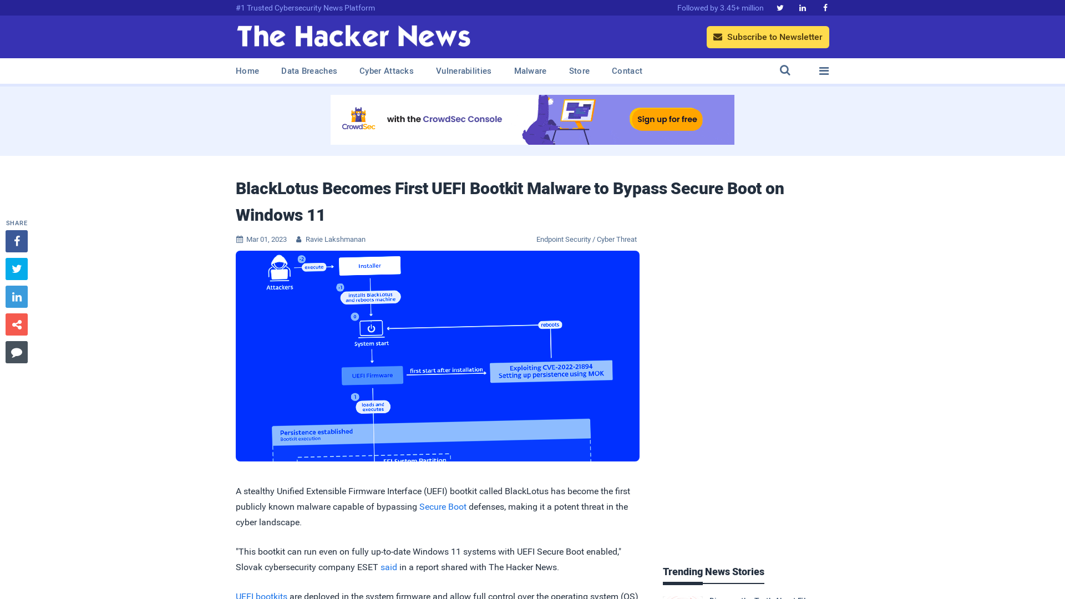Image resolution: width=1065 pixels, height=599 pixels.
Task: Click the comments icon
Action: [x=16, y=352]
